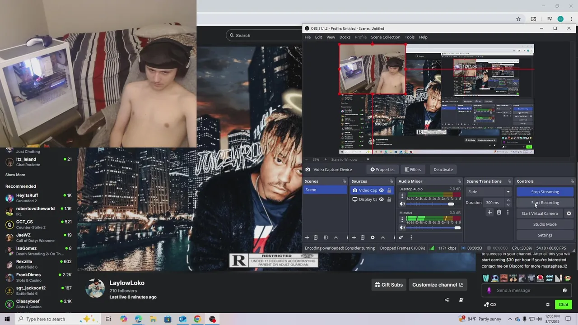Open virtual camera settings gear
The height and width of the screenshot is (325, 578).
[x=569, y=214]
